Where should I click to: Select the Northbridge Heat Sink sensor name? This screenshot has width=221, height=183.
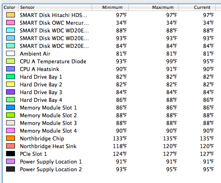pyautogui.click(x=48, y=146)
